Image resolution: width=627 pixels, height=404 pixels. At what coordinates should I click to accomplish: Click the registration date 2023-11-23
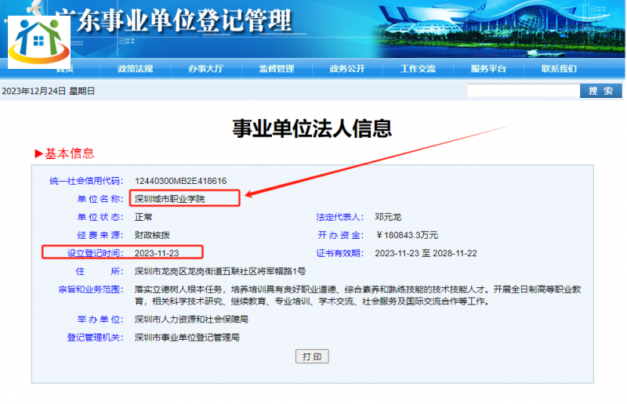coord(158,253)
